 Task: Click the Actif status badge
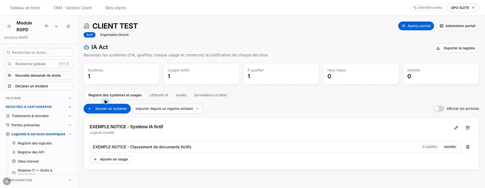[89, 35]
